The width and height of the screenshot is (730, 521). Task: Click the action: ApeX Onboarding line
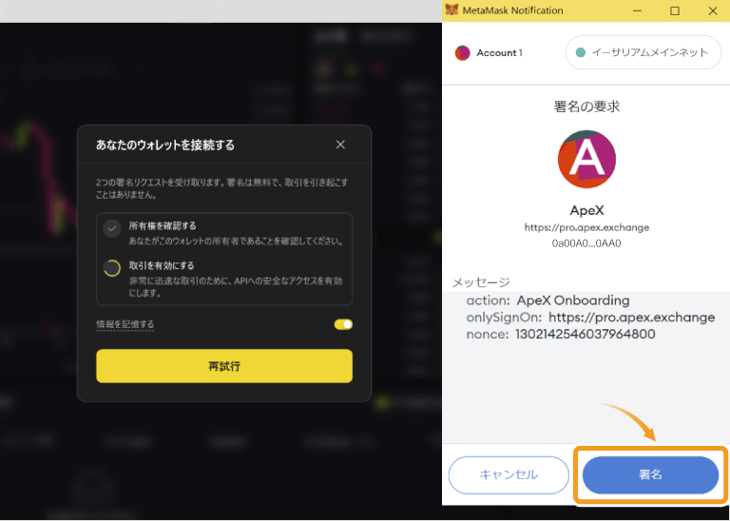click(x=547, y=300)
